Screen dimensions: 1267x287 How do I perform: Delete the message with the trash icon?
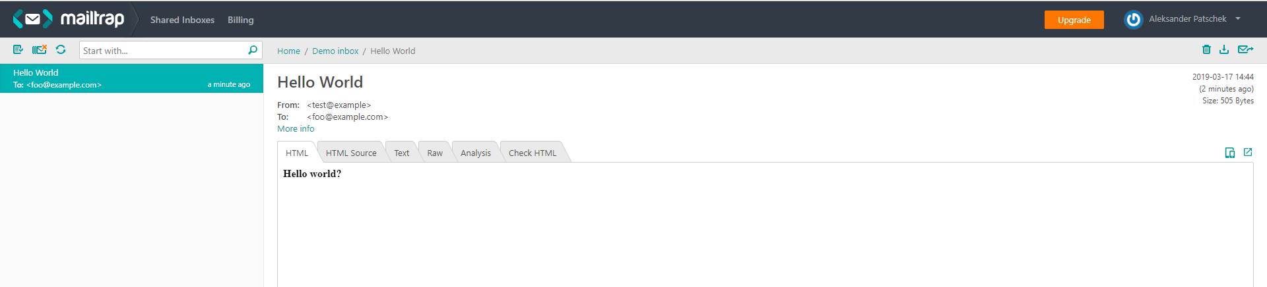[x=1206, y=49]
